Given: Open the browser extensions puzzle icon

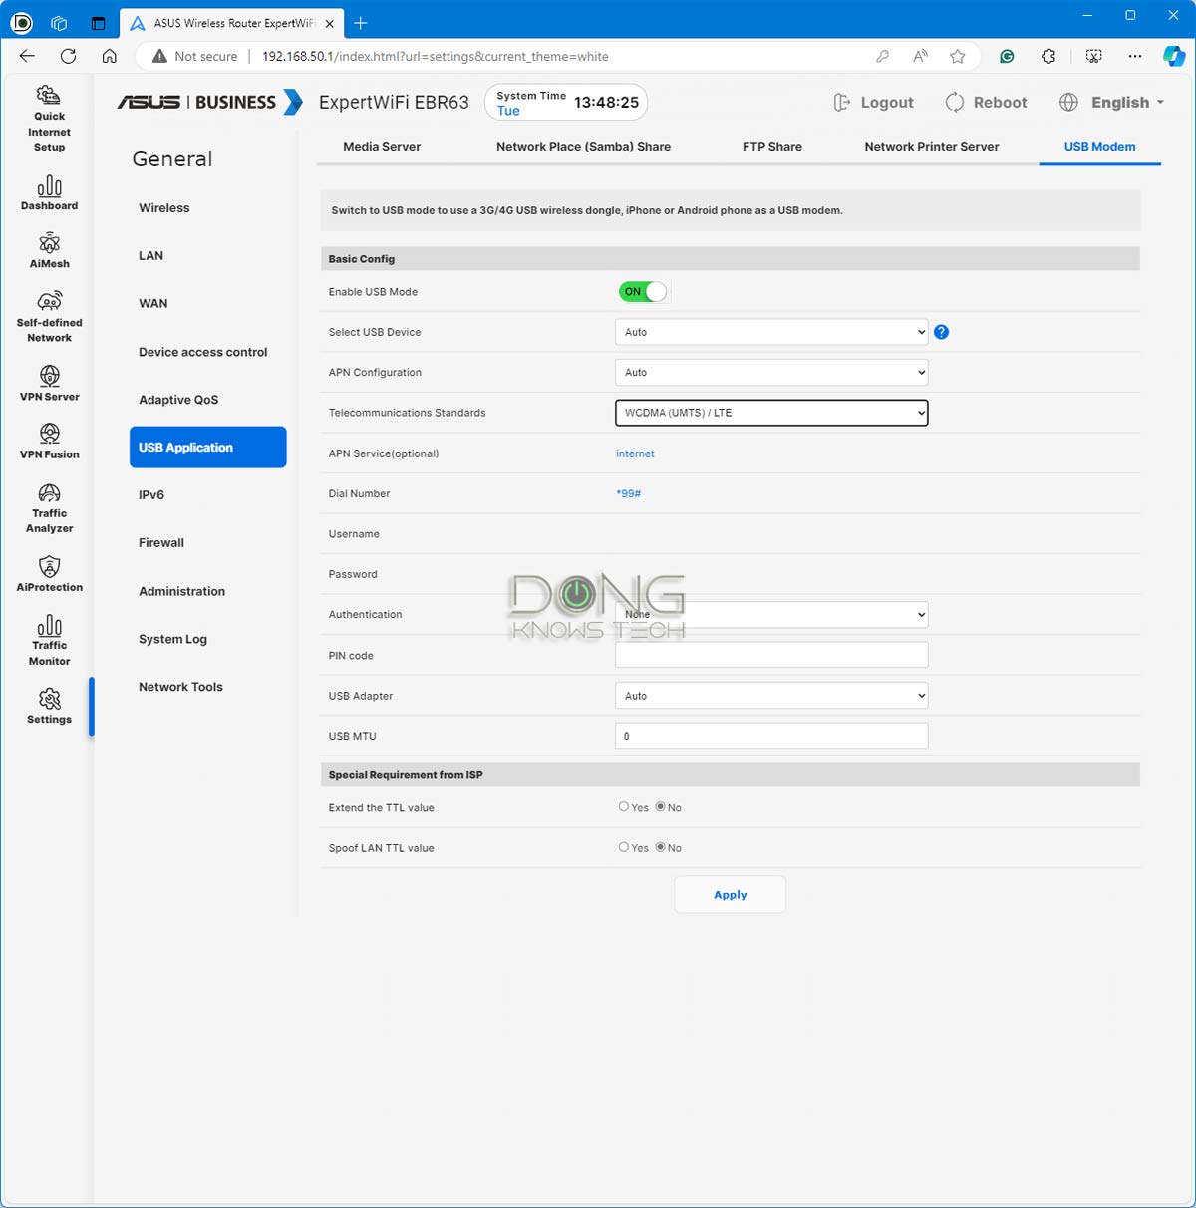Looking at the screenshot, I should [x=1048, y=56].
